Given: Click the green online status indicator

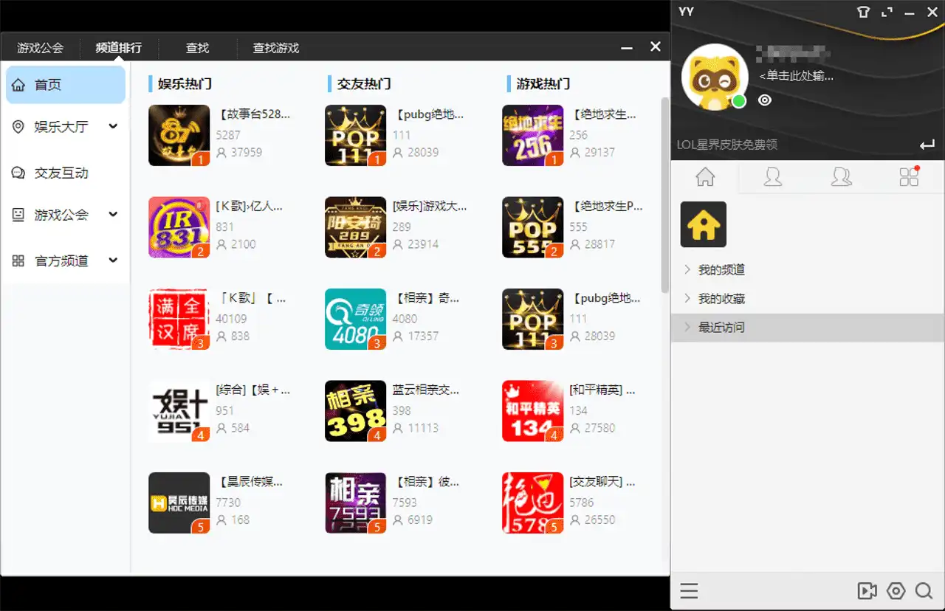Looking at the screenshot, I should pyautogui.click(x=739, y=101).
